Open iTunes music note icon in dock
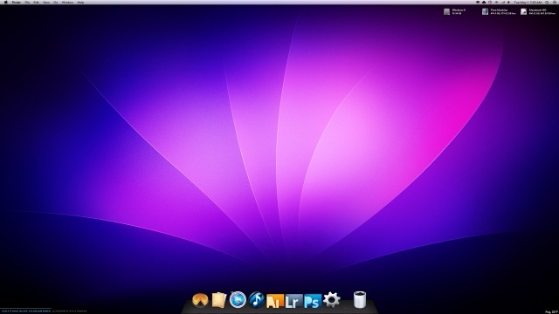Screen dimensions: 559x314 (x=256, y=299)
